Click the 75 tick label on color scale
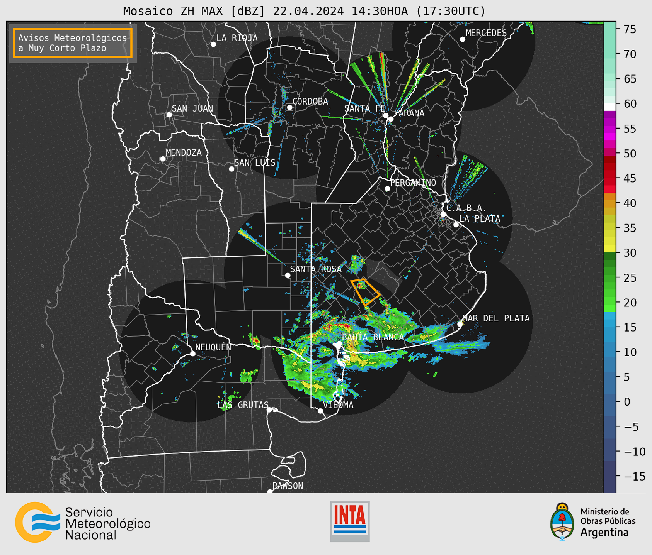 (630, 29)
